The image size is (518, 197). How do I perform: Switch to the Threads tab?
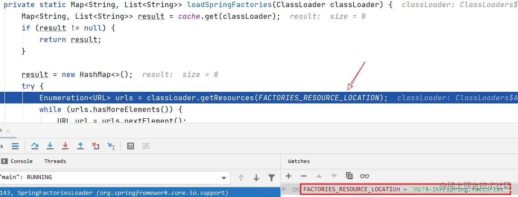click(55, 161)
